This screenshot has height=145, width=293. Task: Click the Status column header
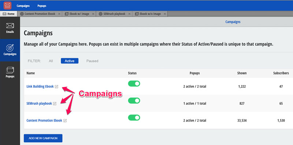pos(132,73)
